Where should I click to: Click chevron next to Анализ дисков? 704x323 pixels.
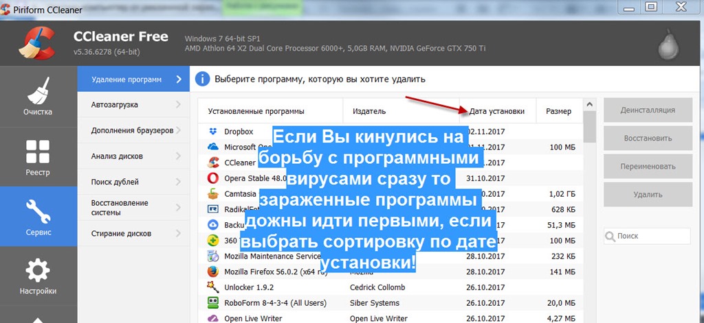point(179,156)
